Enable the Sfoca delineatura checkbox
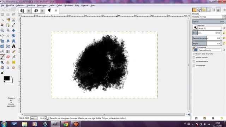This screenshot has height=127, width=226. 194,61
